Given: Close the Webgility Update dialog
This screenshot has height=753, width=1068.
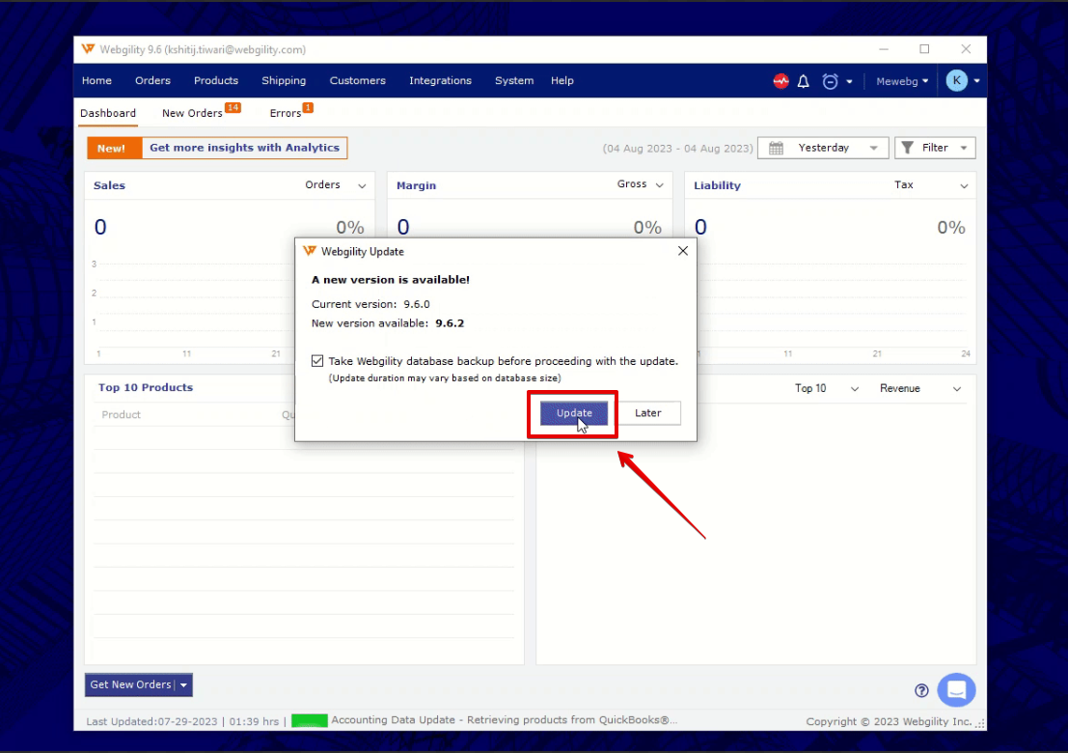Looking at the screenshot, I should (682, 251).
